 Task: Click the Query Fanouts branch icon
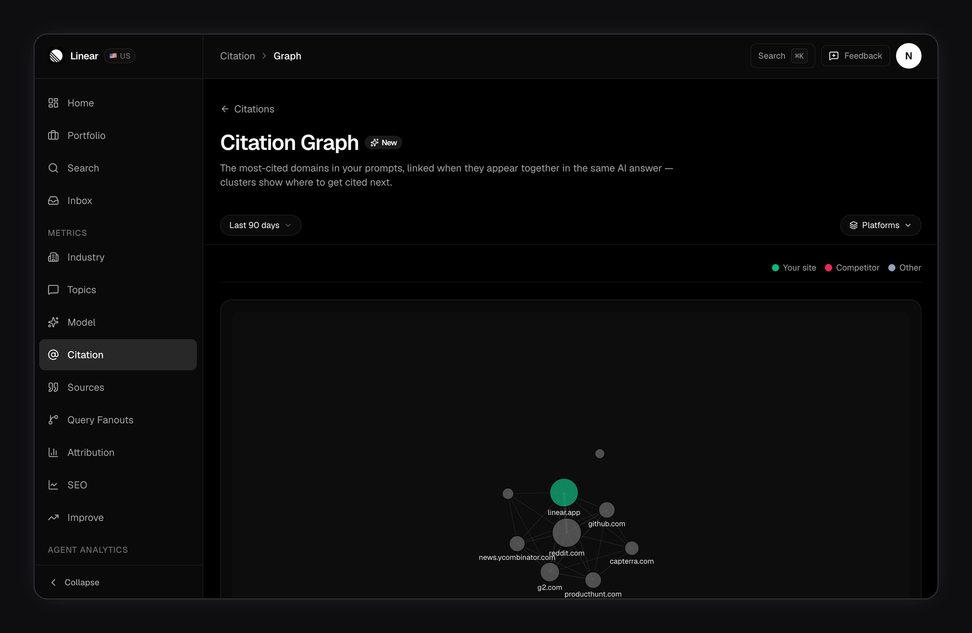click(53, 420)
